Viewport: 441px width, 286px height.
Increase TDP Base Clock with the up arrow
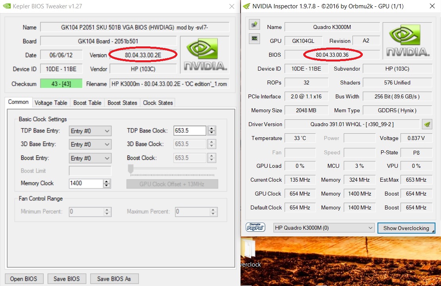[x=212, y=129]
